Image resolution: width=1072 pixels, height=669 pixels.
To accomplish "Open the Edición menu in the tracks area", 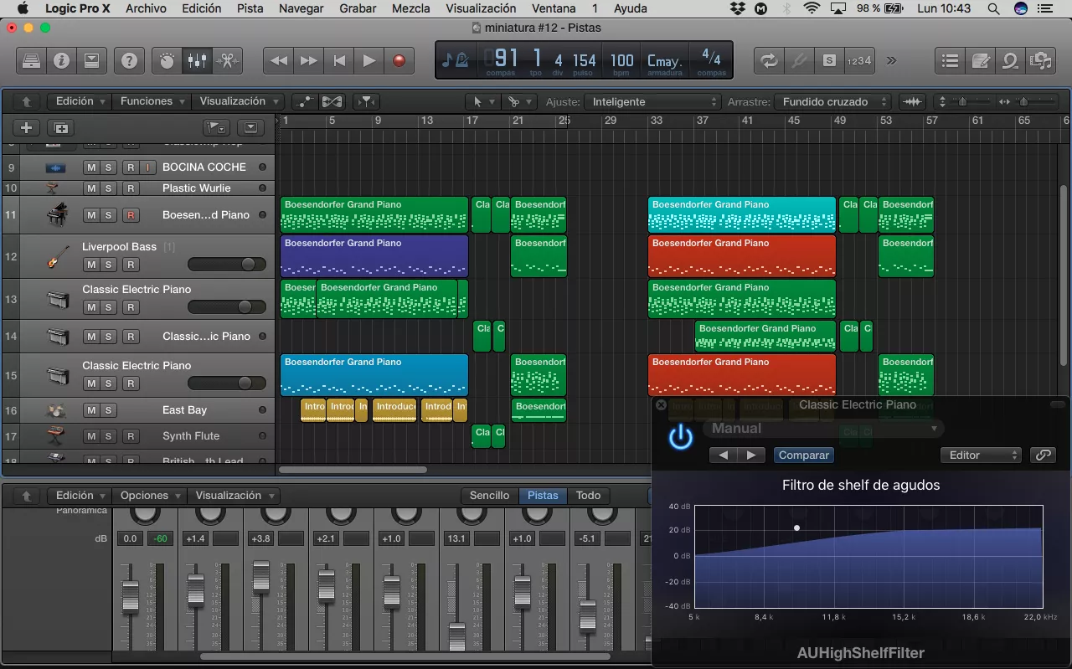I will click(x=80, y=101).
